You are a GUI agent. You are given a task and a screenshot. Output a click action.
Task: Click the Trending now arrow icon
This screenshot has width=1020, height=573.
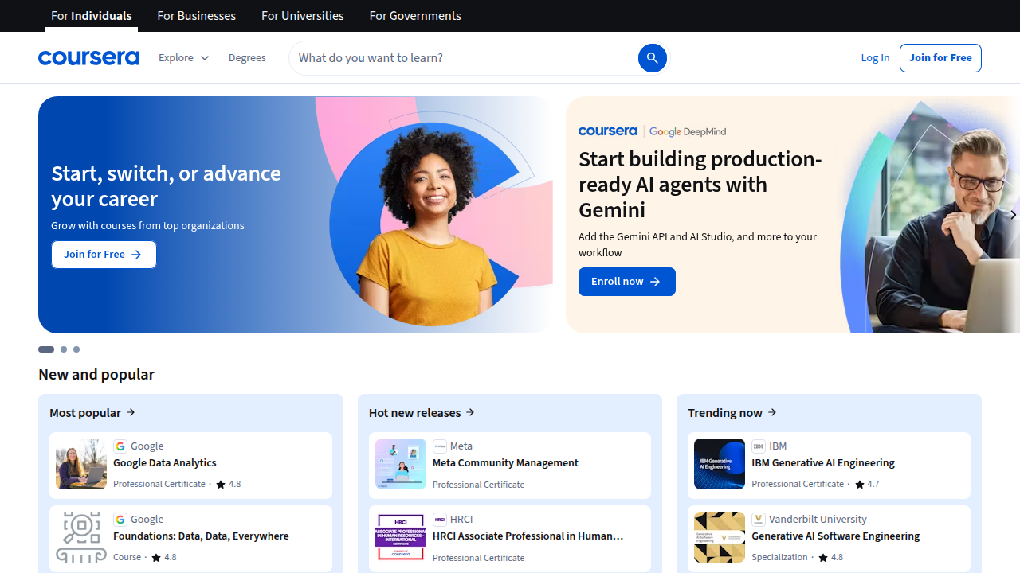pyautogui.click(x=772, y=412)
